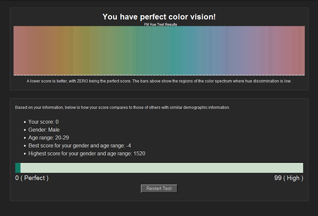Click the "Based on your information" paragraph
The width and height of the screenshot is (318, 216).
(122, 107)
